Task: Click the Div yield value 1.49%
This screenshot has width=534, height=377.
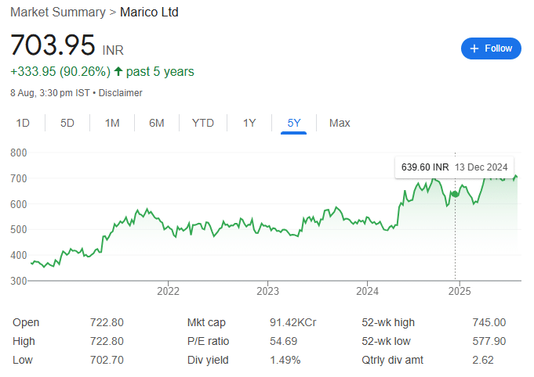Action: (x=285, y=360)
